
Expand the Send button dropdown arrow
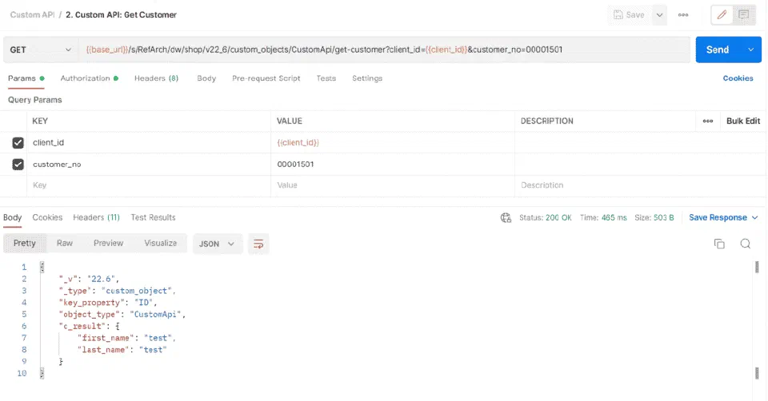751,50
